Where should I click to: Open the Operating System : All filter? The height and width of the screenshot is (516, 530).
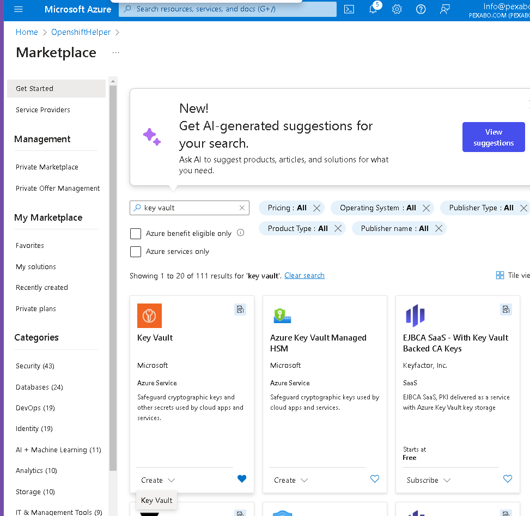point(377,208)
